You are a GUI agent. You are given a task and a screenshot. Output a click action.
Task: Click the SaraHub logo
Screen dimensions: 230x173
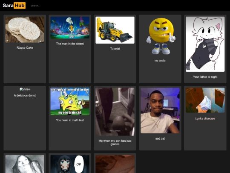(x=14, y=6)
